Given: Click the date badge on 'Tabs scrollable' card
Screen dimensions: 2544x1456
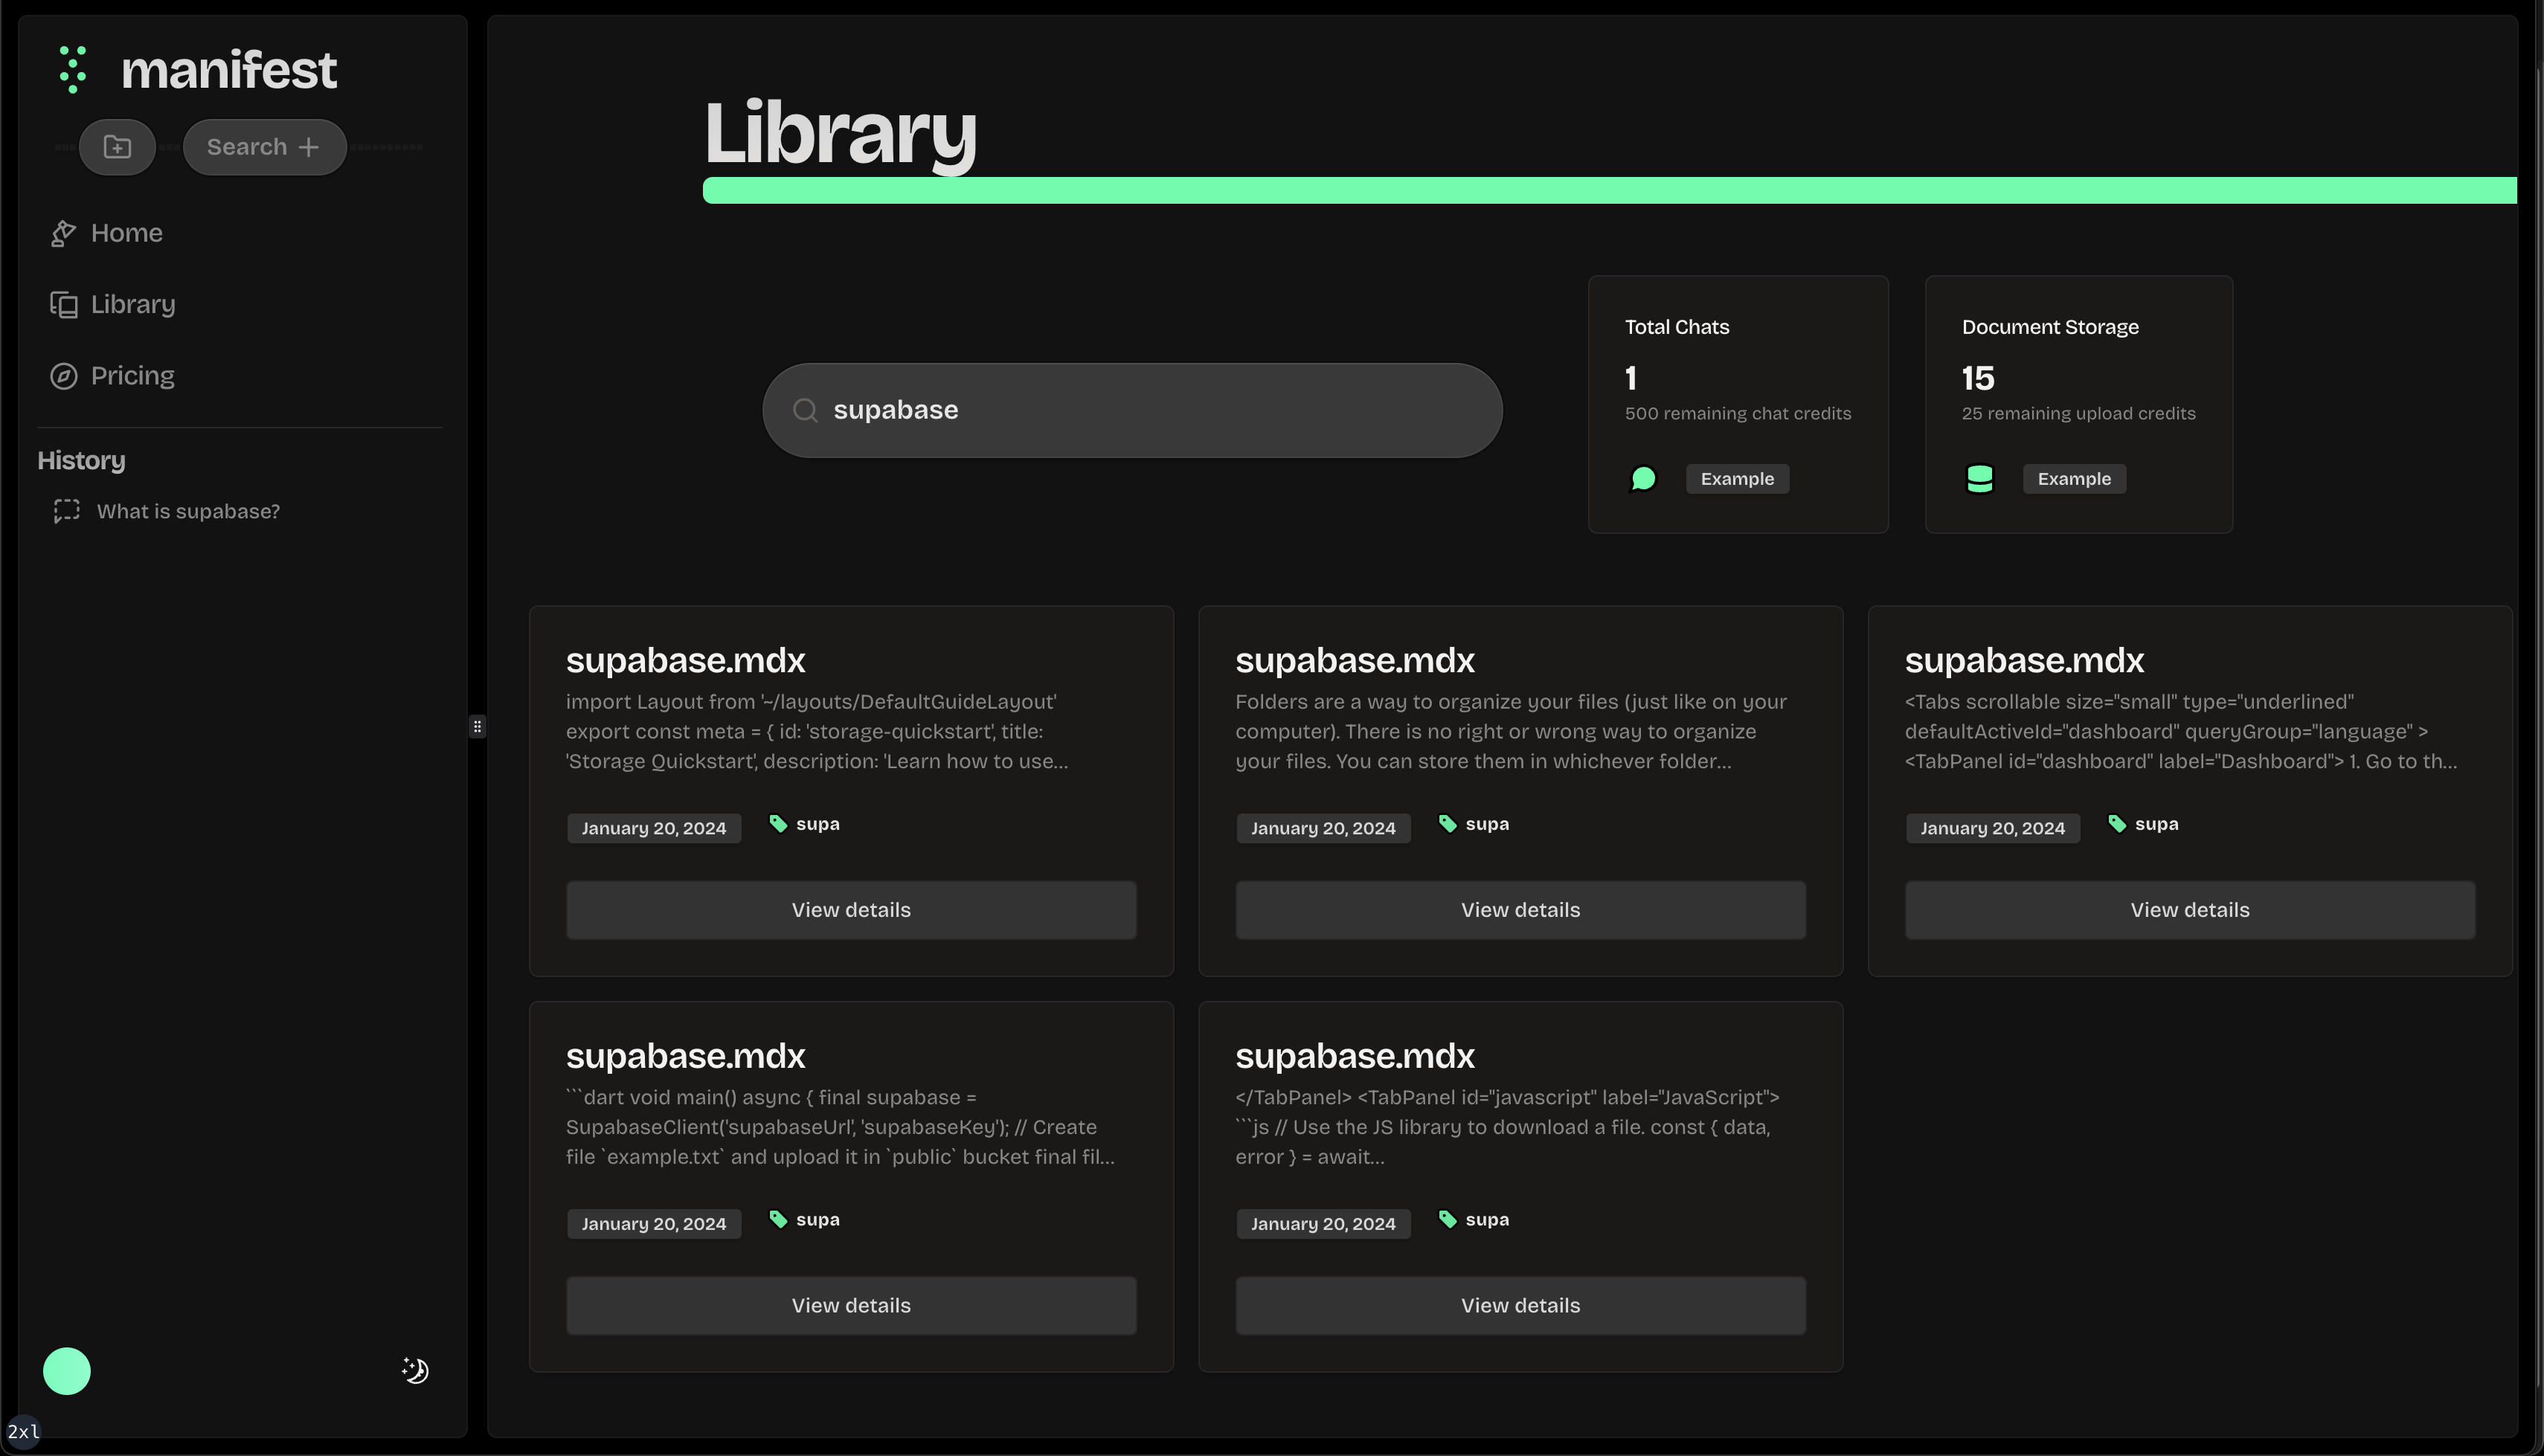Looking at the screenshot, I should coord(1992,828).
